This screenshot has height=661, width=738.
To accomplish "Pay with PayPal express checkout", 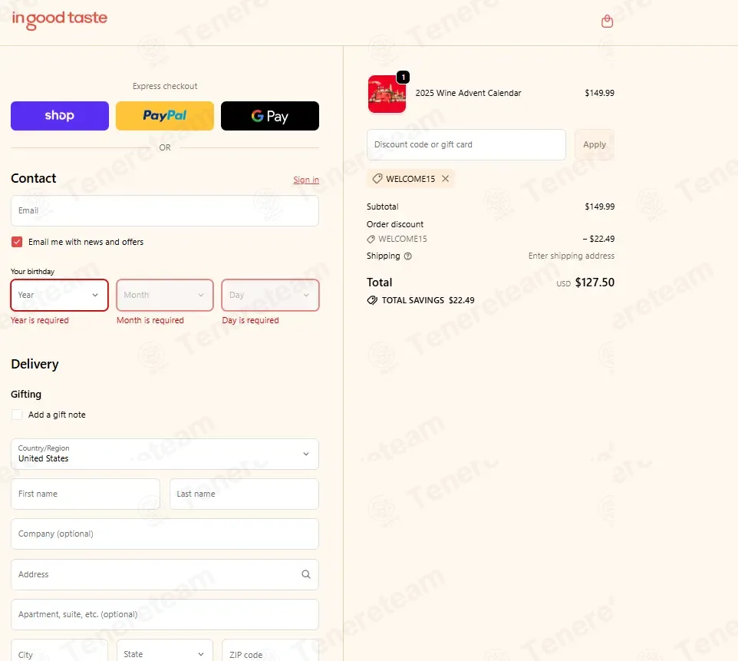I will pyautogui.click(x=165, y=116).
